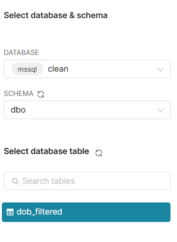
Task: Open the schema selector showing dbo
Action: [x=87, y=110]
